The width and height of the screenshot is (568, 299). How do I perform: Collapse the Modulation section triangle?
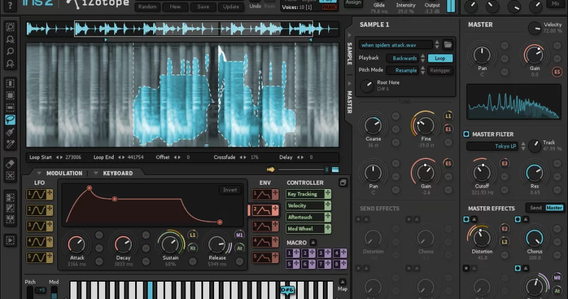[x=39, y=173]
